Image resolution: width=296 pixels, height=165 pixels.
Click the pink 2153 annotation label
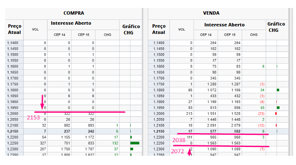click(x=33, y=117)
